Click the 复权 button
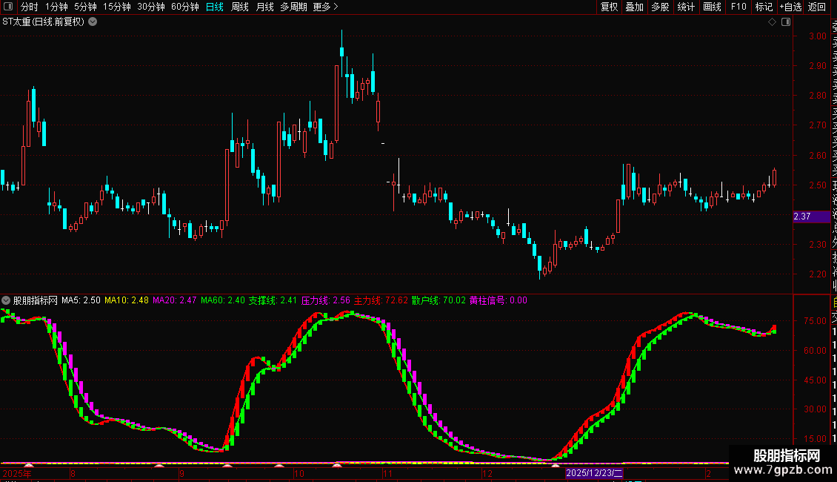The image size is (837, 482). coord(609,7)
